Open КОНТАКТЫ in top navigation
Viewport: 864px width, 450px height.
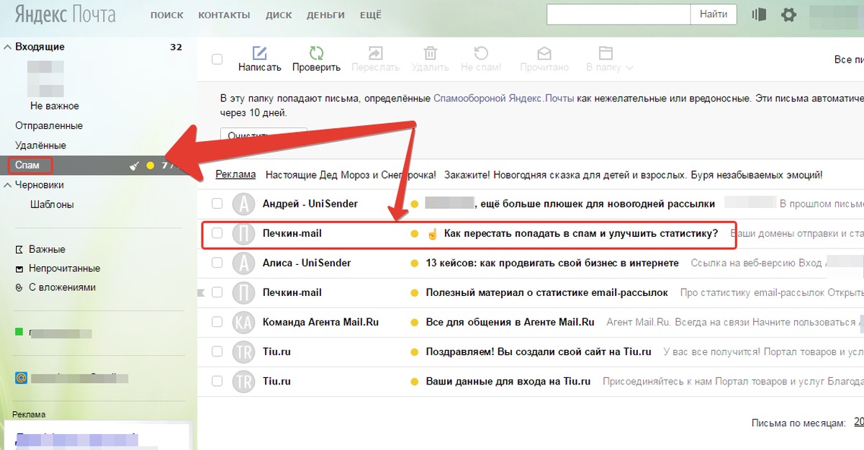[224, 15]
